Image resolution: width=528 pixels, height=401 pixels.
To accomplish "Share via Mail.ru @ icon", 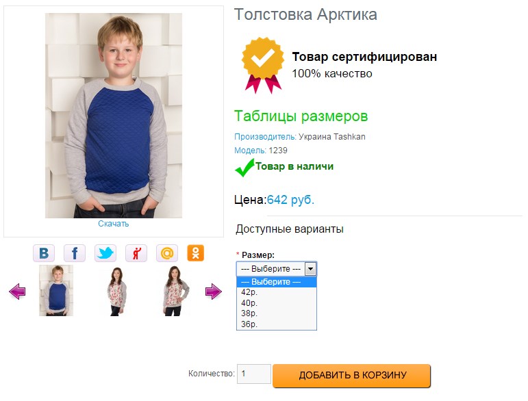I will click(166, 253).
